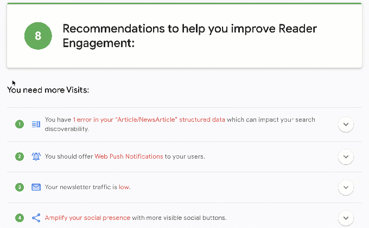The image size is (369, 228).
Task: Click the structured data list icon
Action: [x=36, y=124]
